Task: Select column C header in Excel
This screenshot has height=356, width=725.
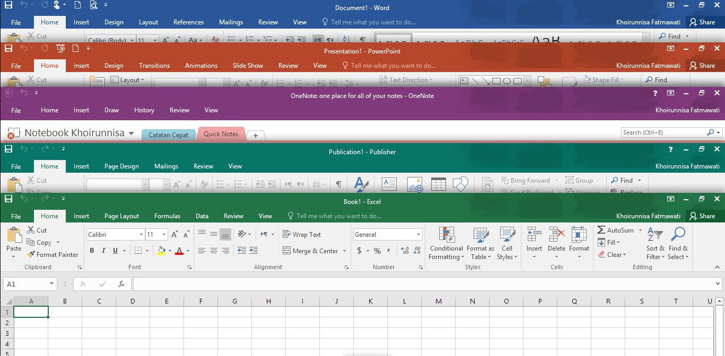Action: [99, 301]
